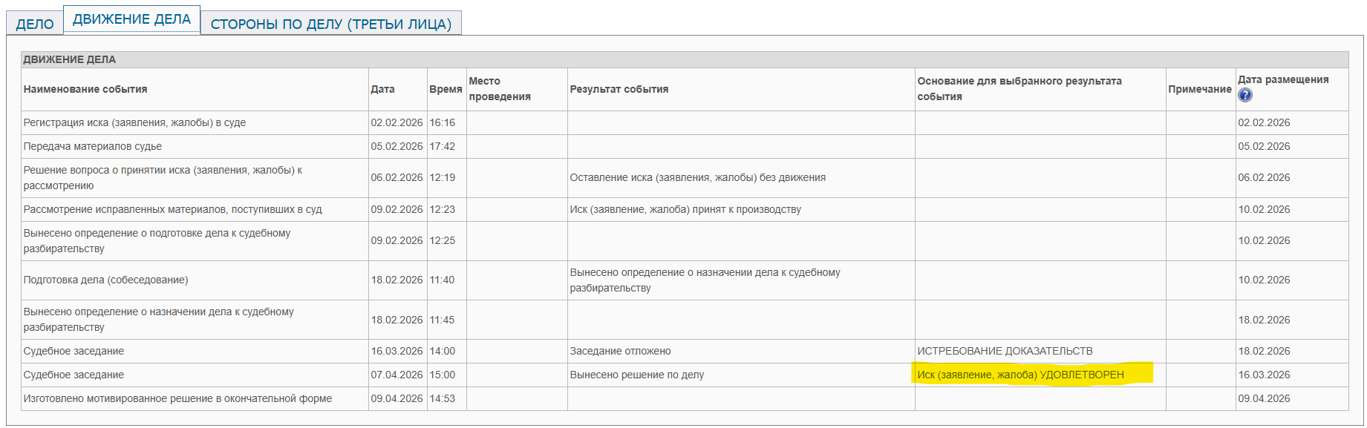This screenshot has height=428, width=1367.
Task: Open the ДЕЛО tab
Action: coord(34,24)
